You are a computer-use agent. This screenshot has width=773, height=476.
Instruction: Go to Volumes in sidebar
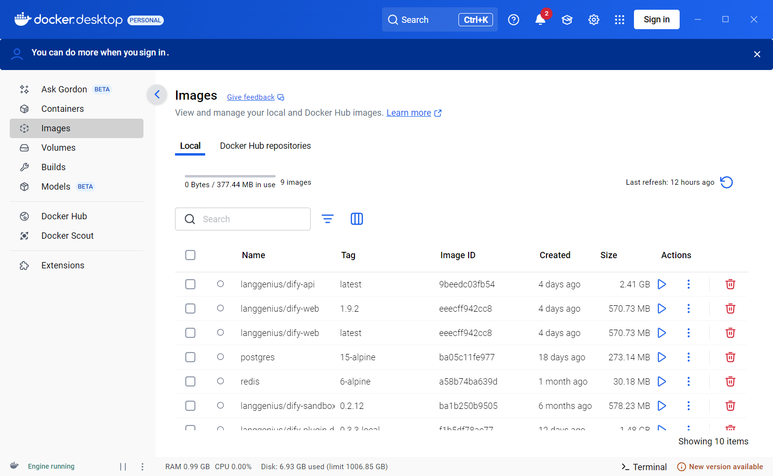pos(76,148)
